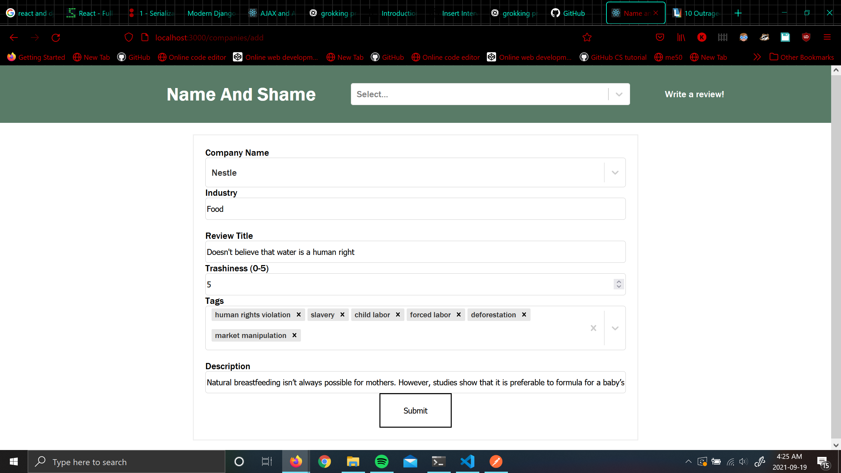This screenshot has height=473, width=841.
Task: Click the red K extension icon
Action: click(x=701, y=37)
